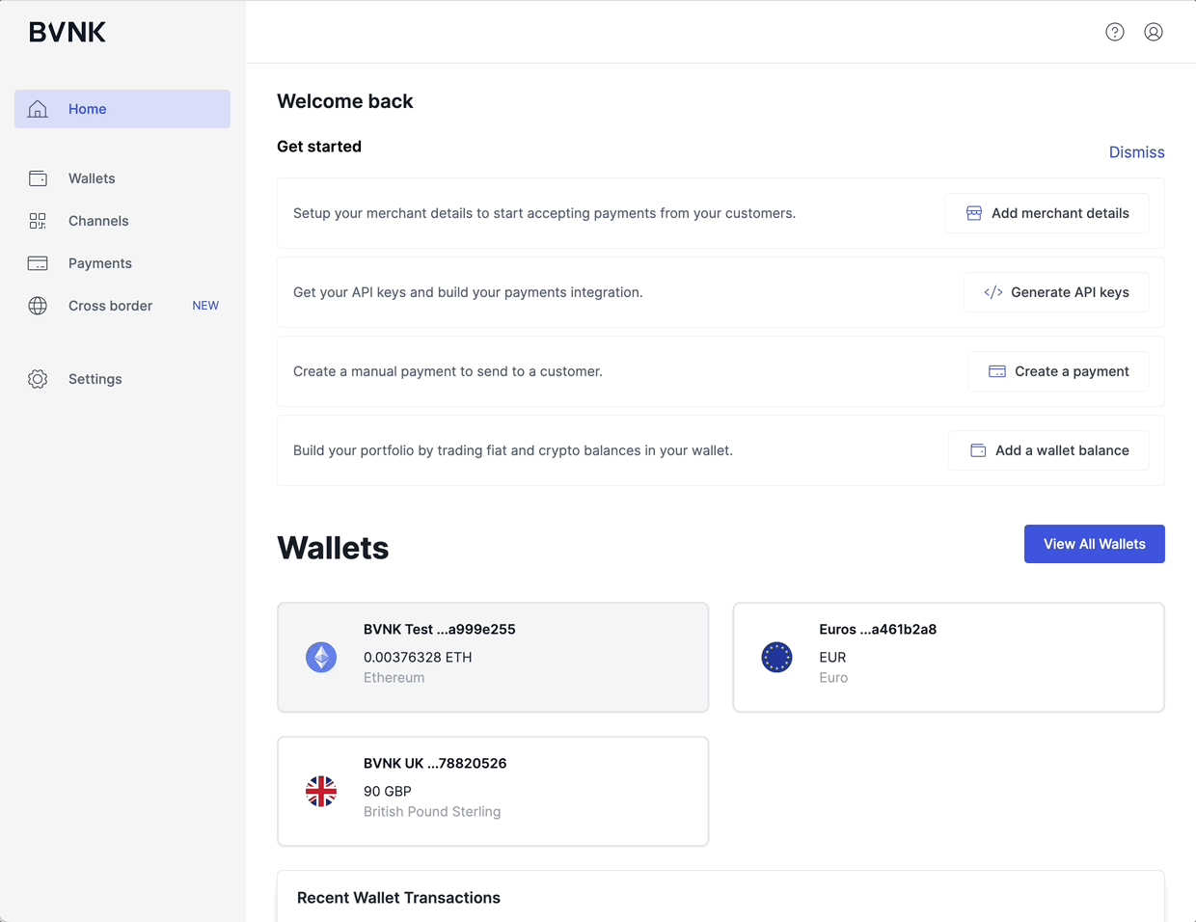This screenshot has height=922, width=1196.
Task: Click Add a wallet balance button
Action: 1048,450
